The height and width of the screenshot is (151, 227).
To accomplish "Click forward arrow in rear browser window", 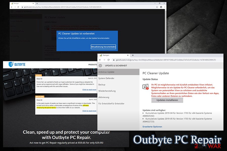I will pos(15,7).
